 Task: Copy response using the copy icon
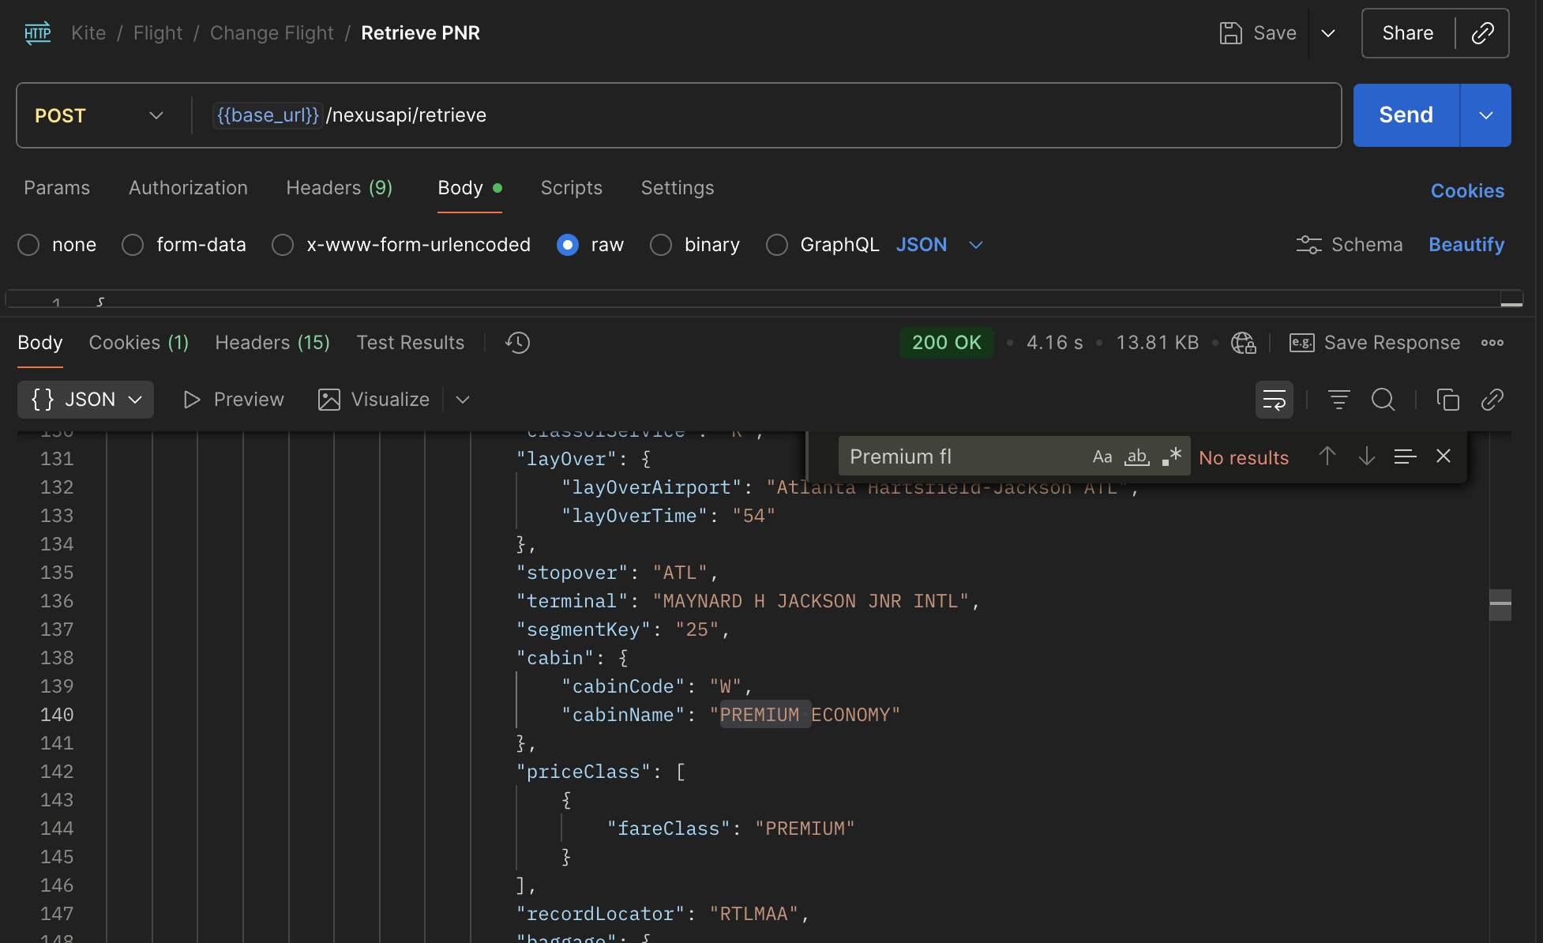[x=1447, y=400]
